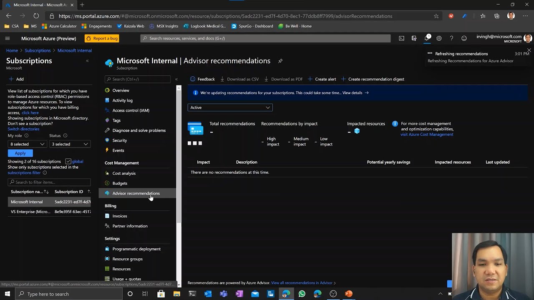The height and width of the screenshot is (300, 534).
Task: Open the Azure portal hamburger menu
Action: (7, 38)
